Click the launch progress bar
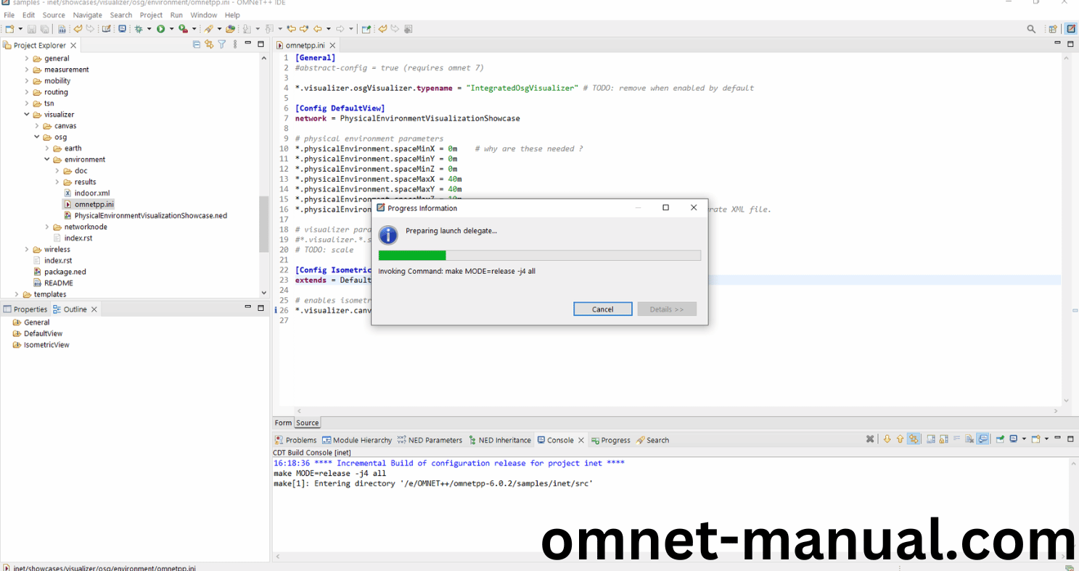1079x571 pixels. [539, 255]
